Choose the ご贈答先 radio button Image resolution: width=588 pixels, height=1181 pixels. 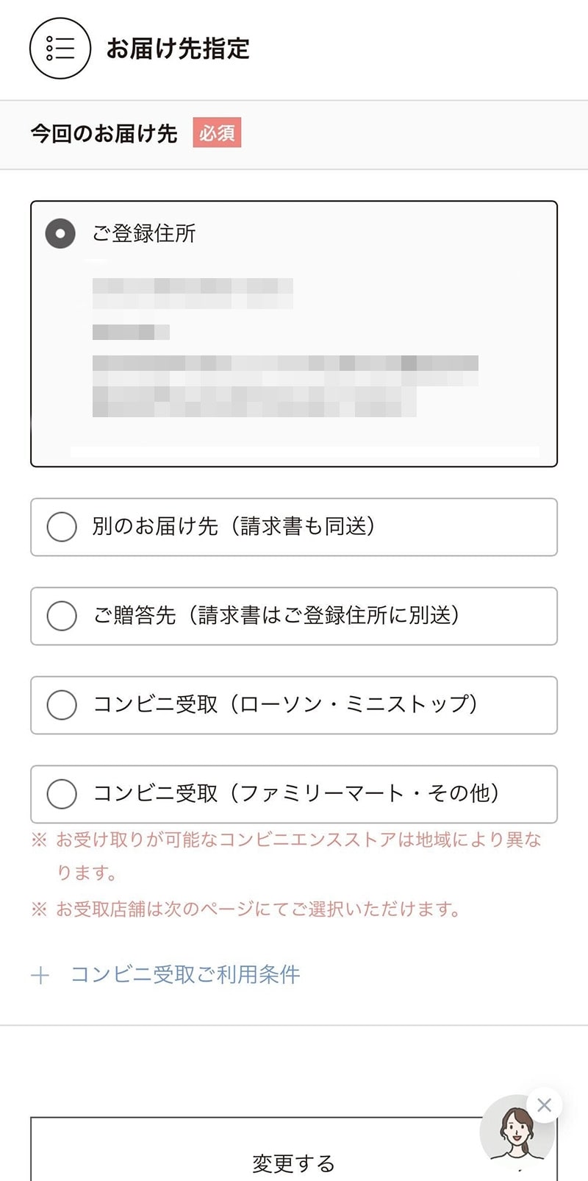[x=62, y=616]
